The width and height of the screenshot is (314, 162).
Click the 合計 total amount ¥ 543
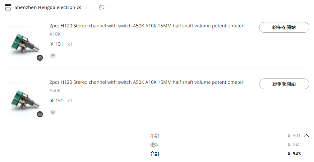pos(294,154)
